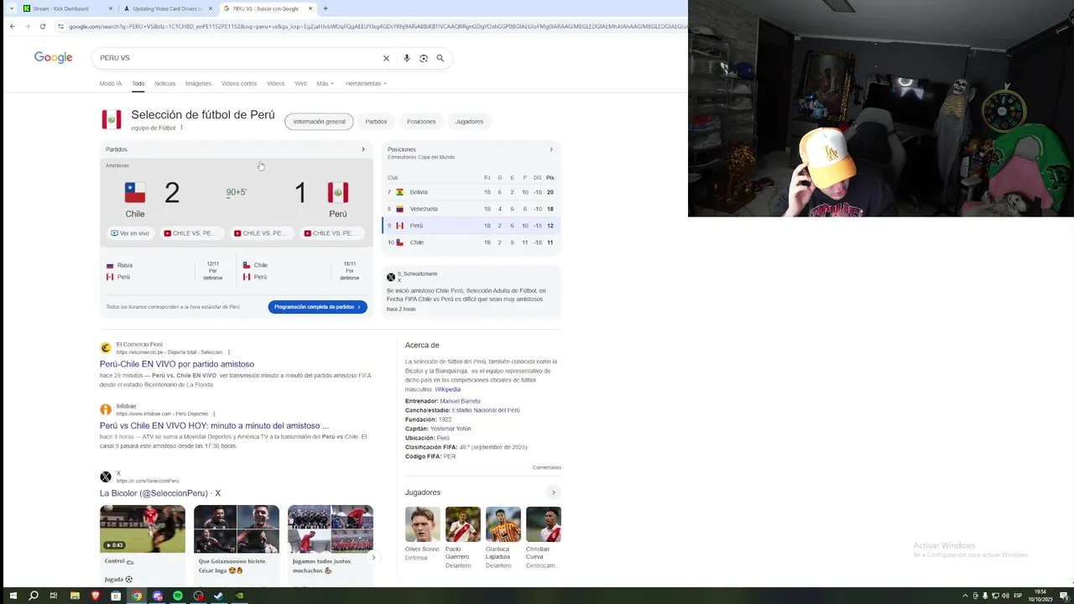Image resolution: width=1074 pixels, height=604 pixels.
Task: Show hidden system tray icons
Action: point(965,596)
